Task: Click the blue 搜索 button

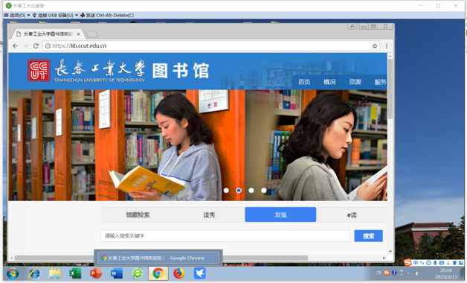Action: pos(368,236)
